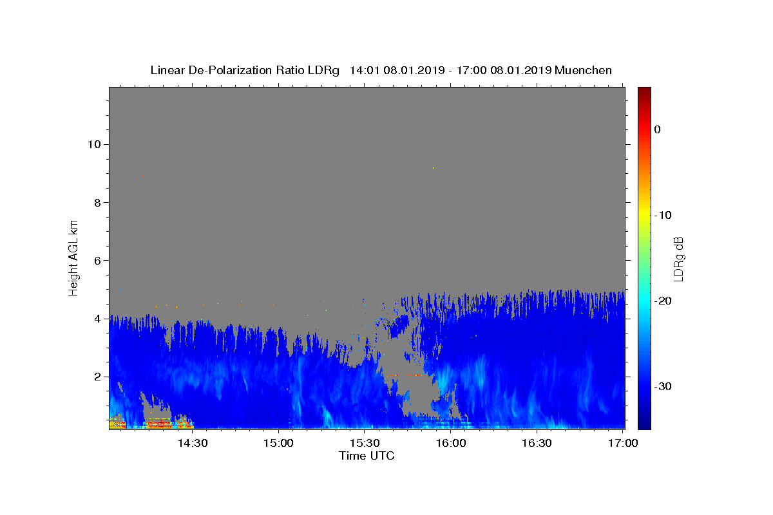Click the '17:00' time axis label

pyautogui.click(x=623, y=444)
